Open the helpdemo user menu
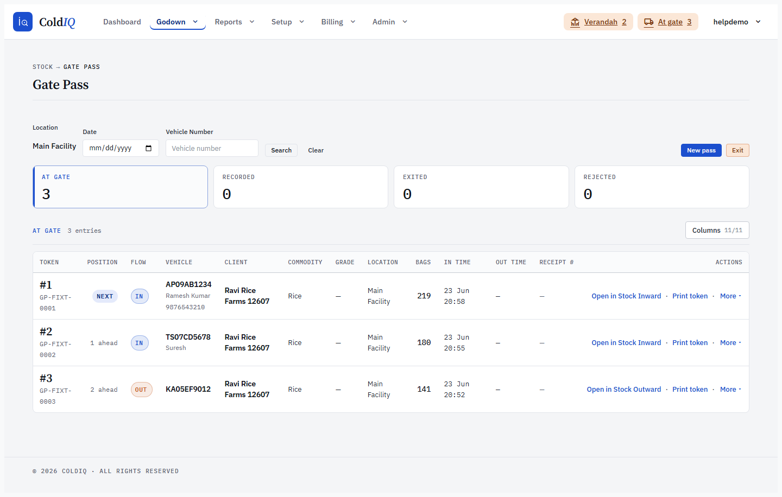 click(737, 22)
